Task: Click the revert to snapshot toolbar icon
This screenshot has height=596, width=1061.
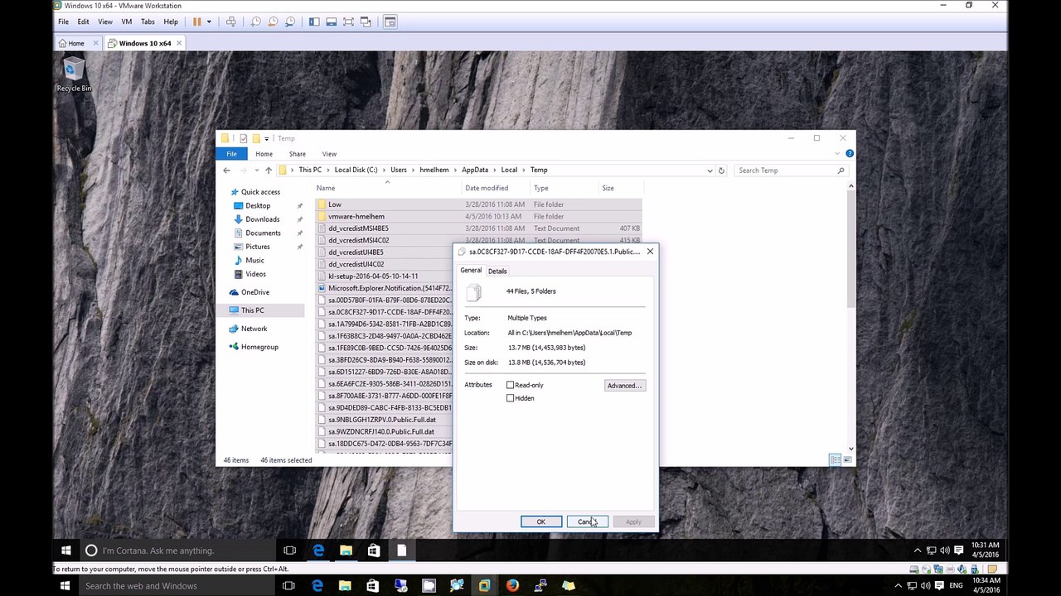Action: coord(273,22)
